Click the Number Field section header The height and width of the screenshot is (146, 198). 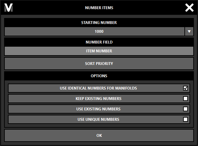coord(99,42)
